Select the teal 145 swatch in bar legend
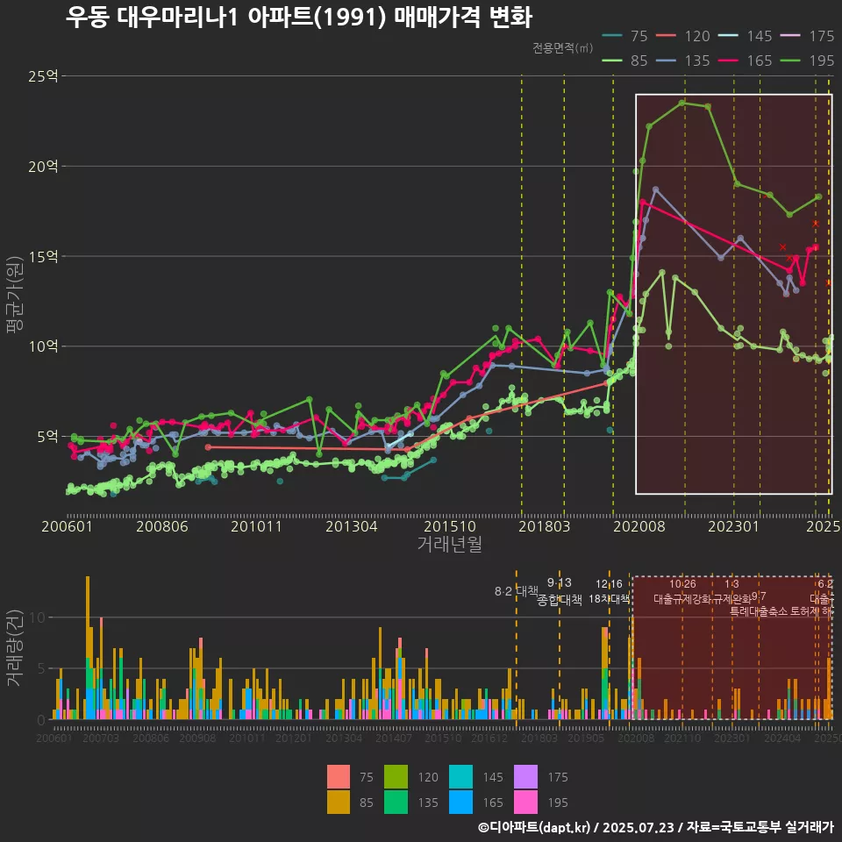Image resolution: width=842 pixels, height=842 pixels. 460,776
